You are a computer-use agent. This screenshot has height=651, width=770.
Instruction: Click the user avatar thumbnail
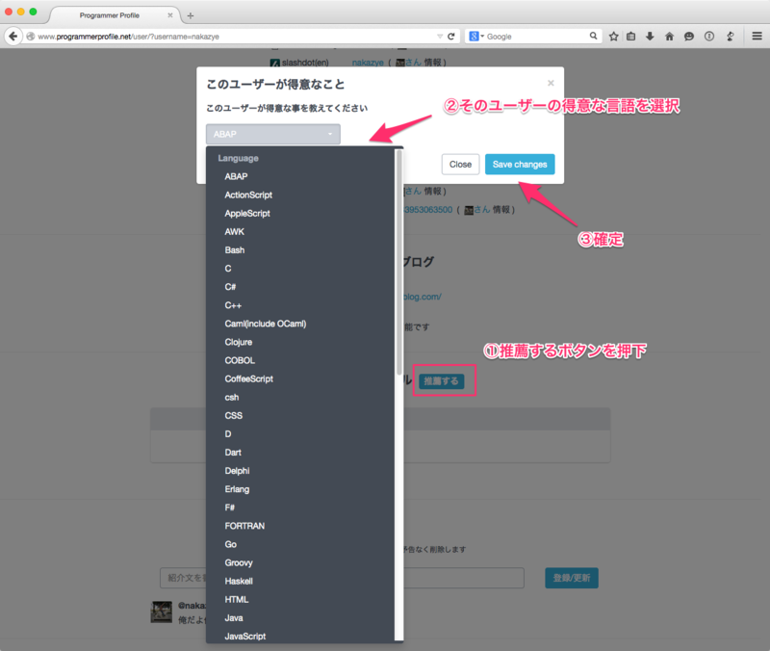click(161, 612)
